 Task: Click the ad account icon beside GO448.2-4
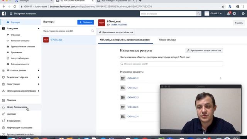(123, 117)
